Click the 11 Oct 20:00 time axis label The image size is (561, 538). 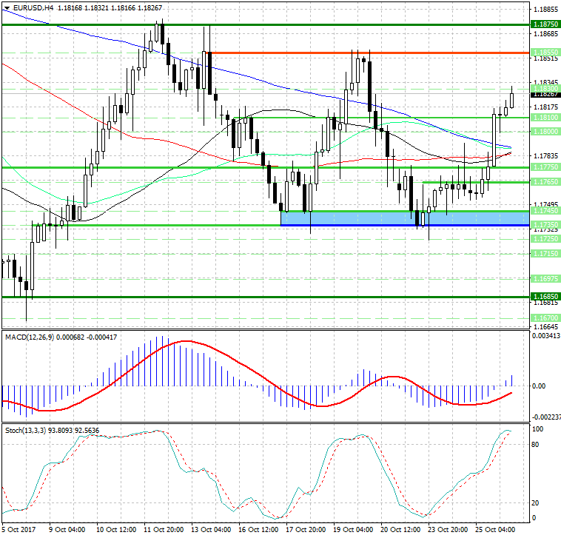coord(165,530)
